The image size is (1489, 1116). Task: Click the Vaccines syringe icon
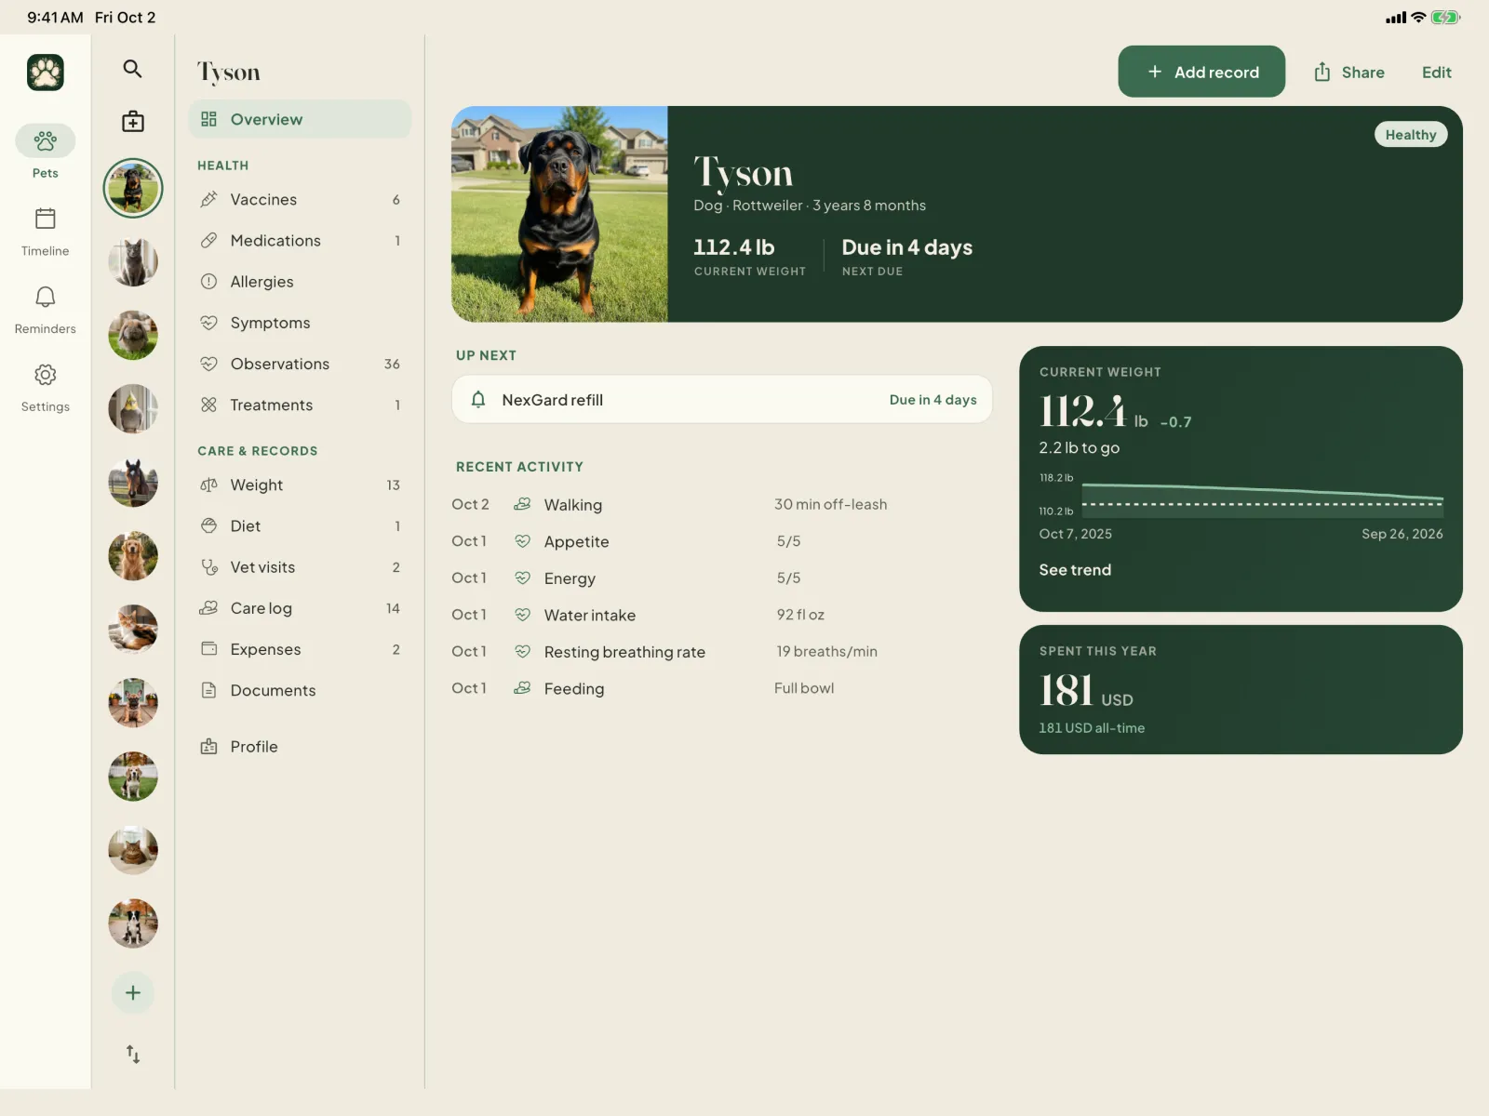coord(209,199)
